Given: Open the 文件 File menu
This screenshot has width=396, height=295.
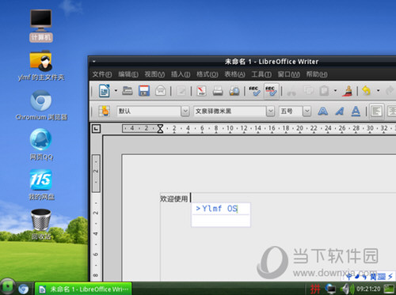Looking at the screenshot, I should [x=102, y=74].
